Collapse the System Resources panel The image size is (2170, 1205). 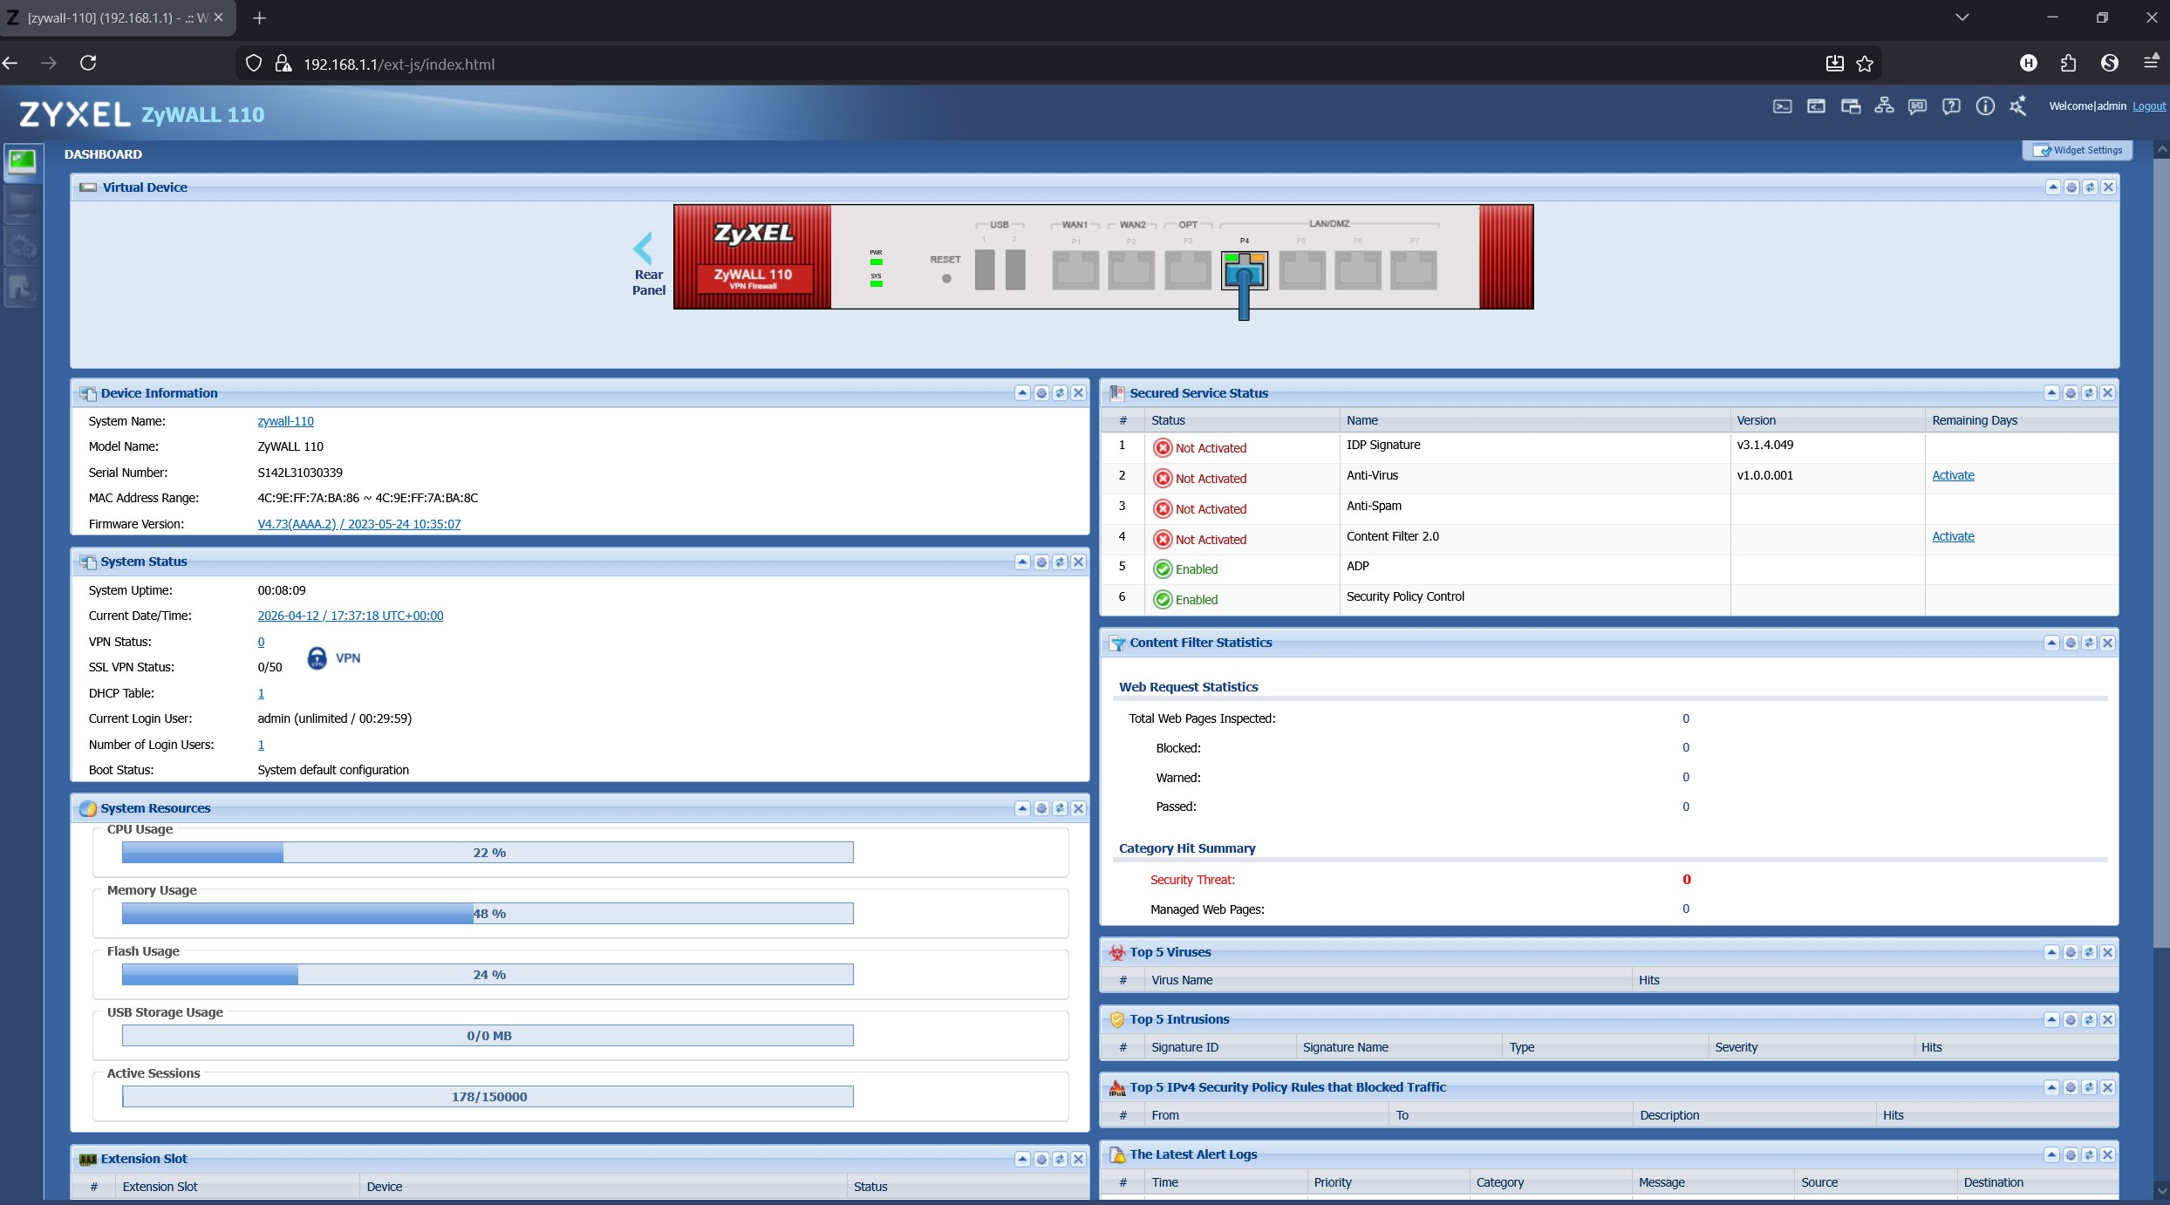[1022, 808]
